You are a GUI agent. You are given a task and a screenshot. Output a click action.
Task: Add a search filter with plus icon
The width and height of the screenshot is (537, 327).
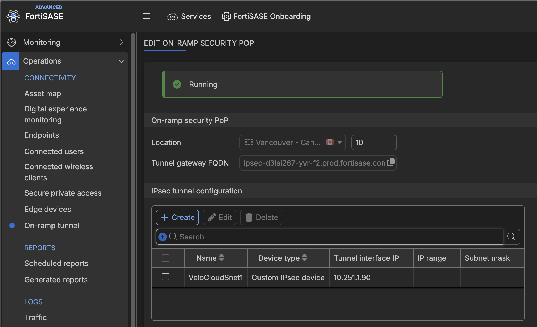pyautogui.click(x=163, y=237)
